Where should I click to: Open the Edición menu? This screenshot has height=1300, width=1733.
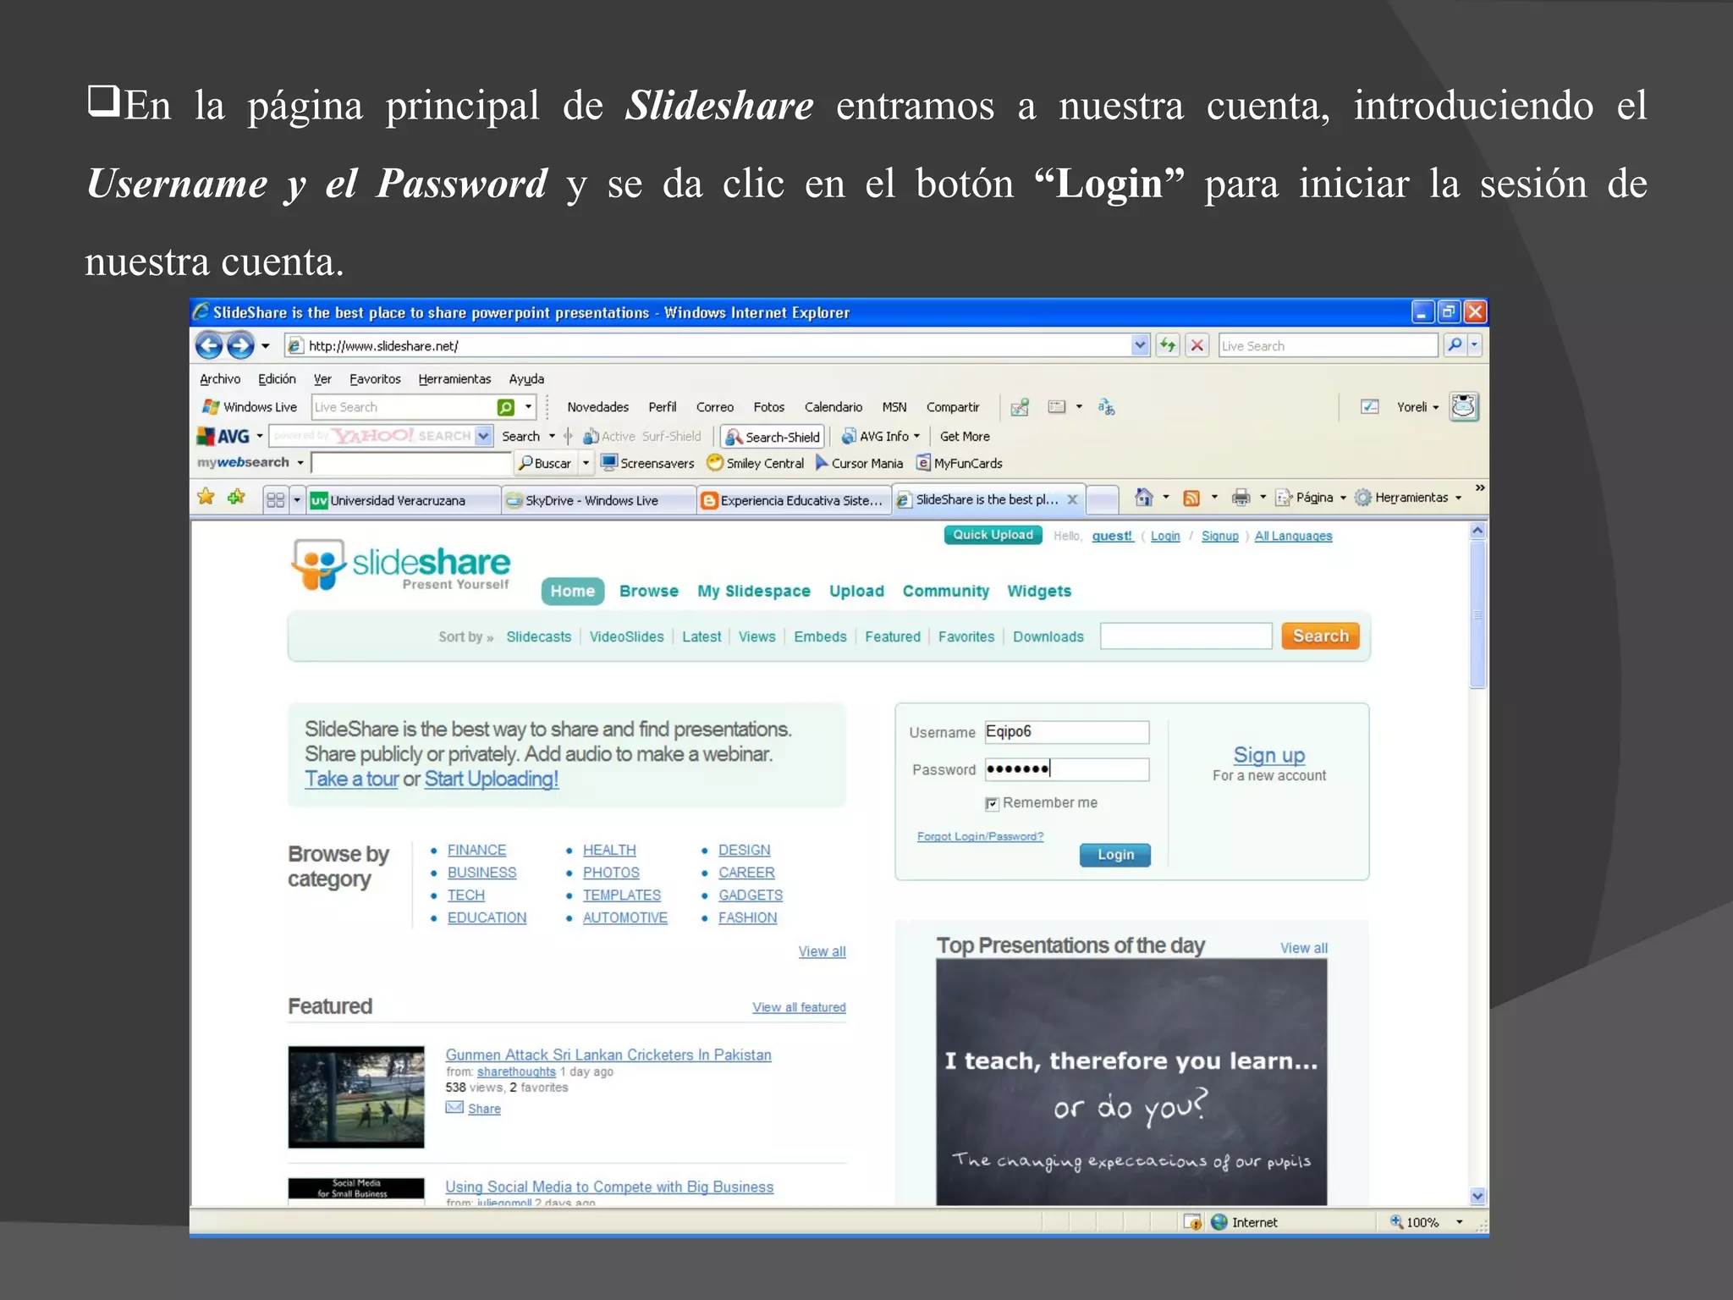277,379
